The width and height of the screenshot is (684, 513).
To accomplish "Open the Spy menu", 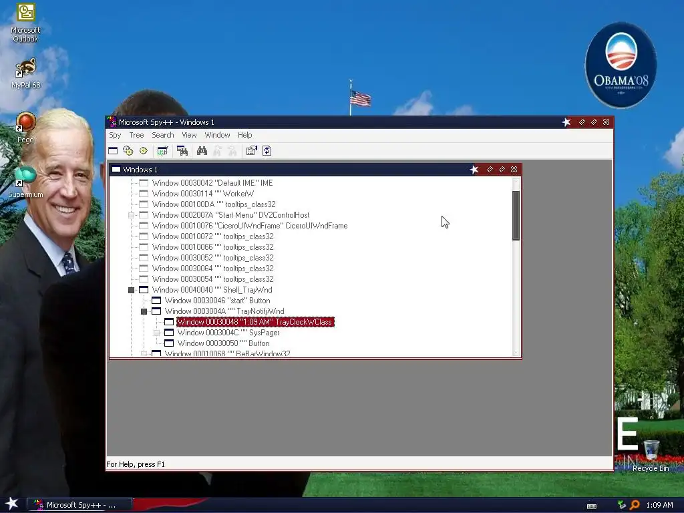I will click(x=115, y=135).
